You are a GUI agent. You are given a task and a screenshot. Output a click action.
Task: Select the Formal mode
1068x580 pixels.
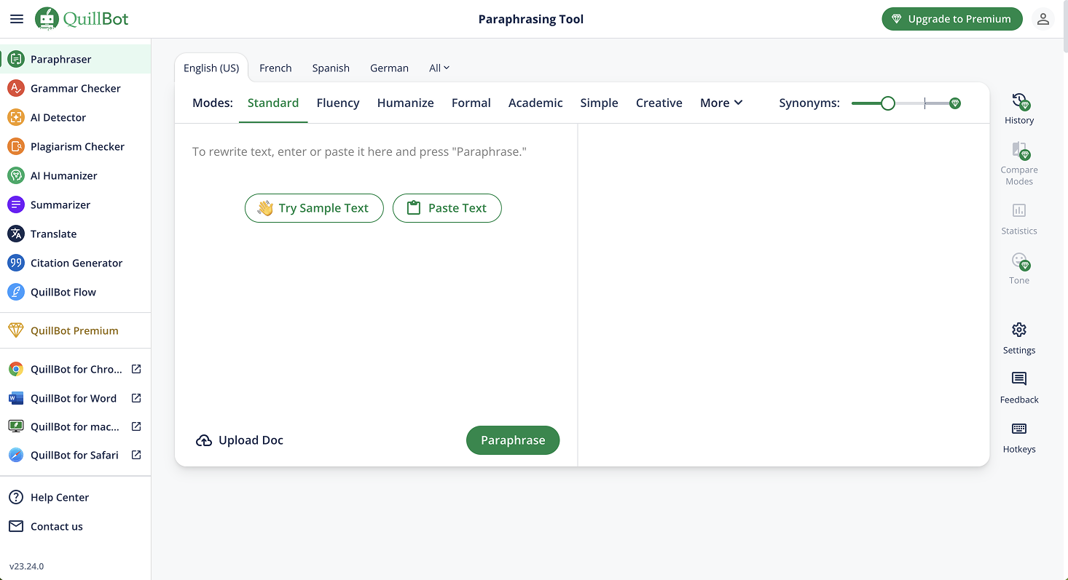[x=471, y=103]
